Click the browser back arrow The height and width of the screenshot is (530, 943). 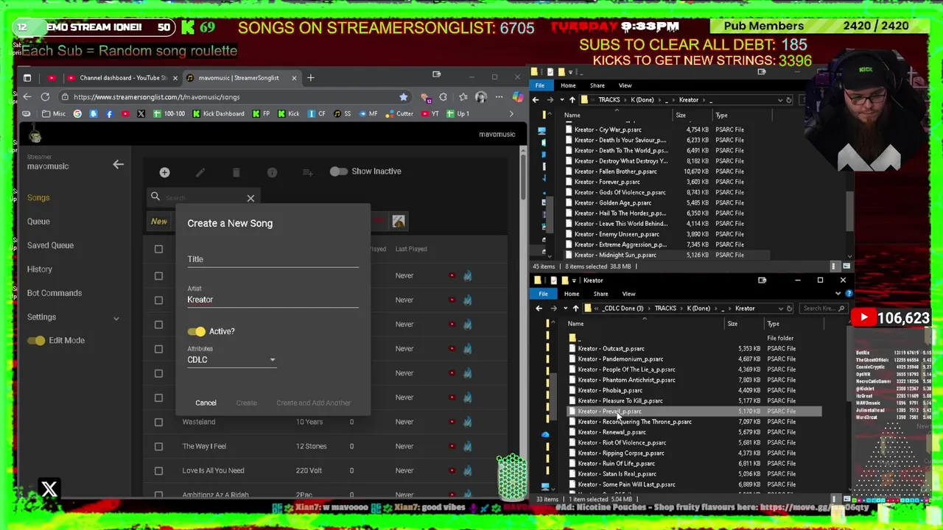point(27,96)
